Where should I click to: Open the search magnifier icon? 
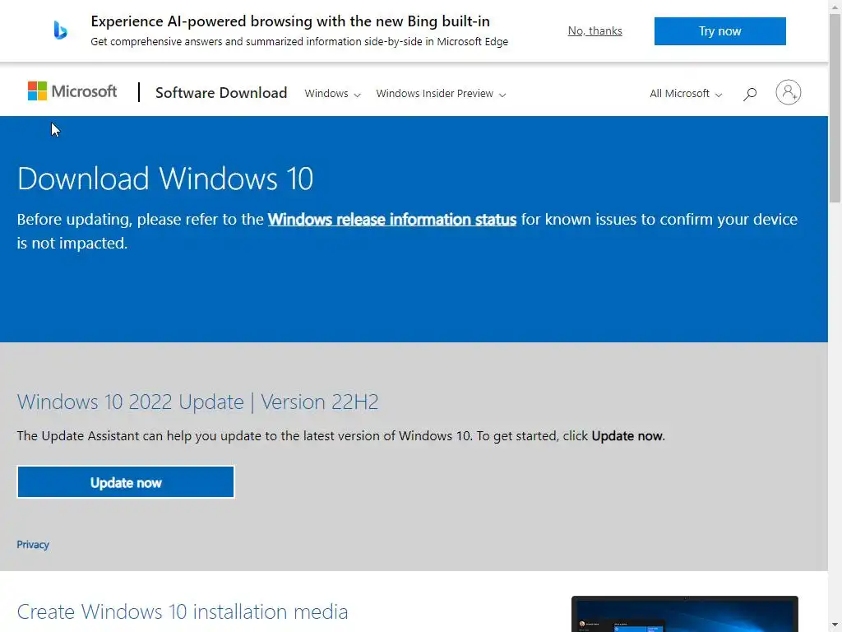point(750,94)
